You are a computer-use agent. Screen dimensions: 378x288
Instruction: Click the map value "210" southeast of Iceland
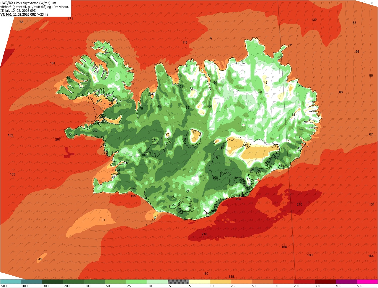tap(299, 204)
